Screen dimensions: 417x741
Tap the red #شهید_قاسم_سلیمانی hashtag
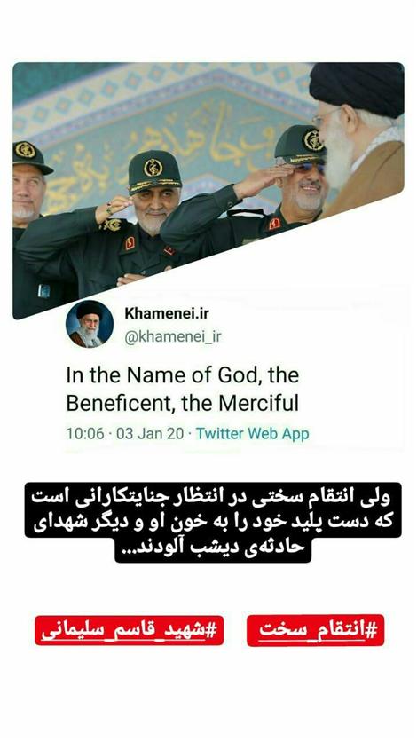click(x=130, y=630)
